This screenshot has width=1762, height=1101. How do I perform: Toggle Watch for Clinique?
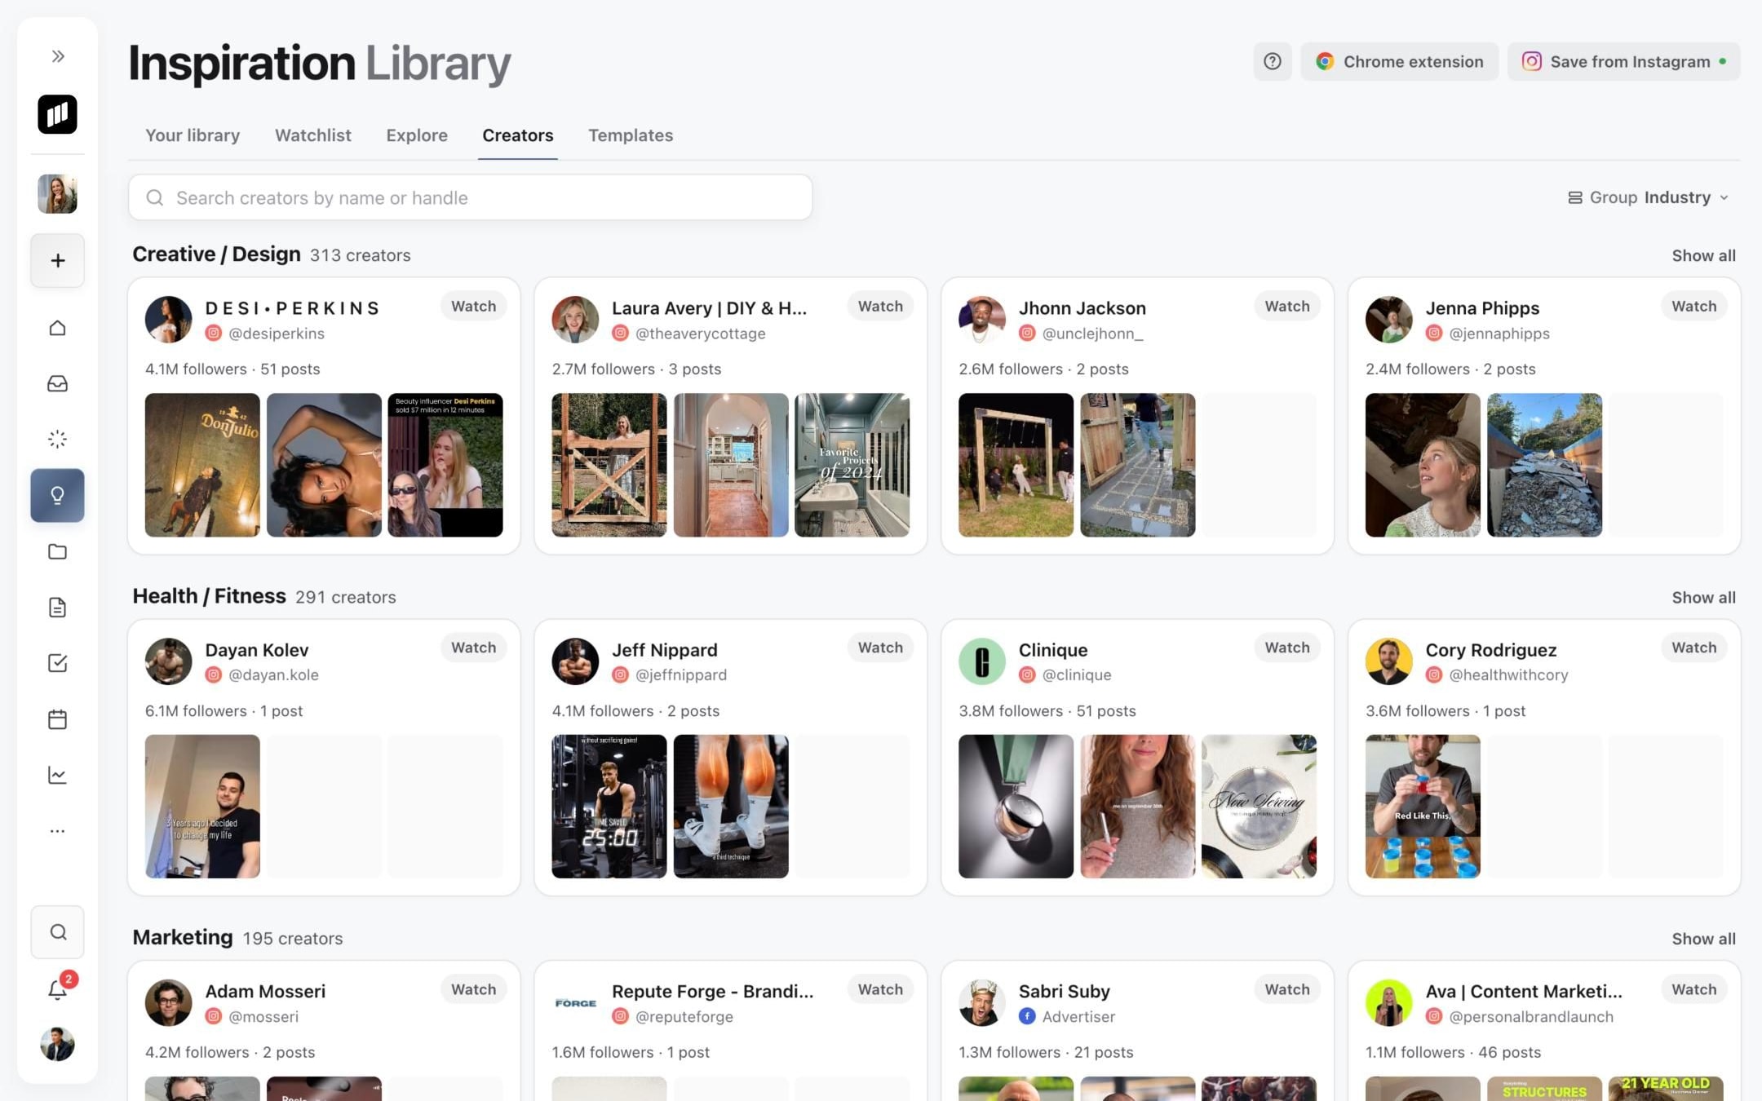tap(1287, 648)
